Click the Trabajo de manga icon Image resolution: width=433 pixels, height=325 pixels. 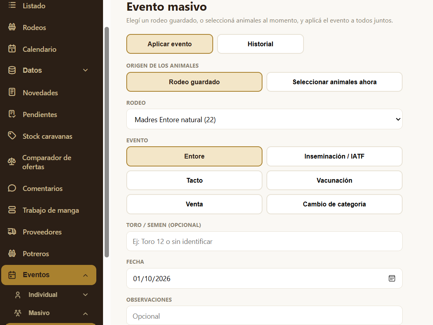[12, 210]
